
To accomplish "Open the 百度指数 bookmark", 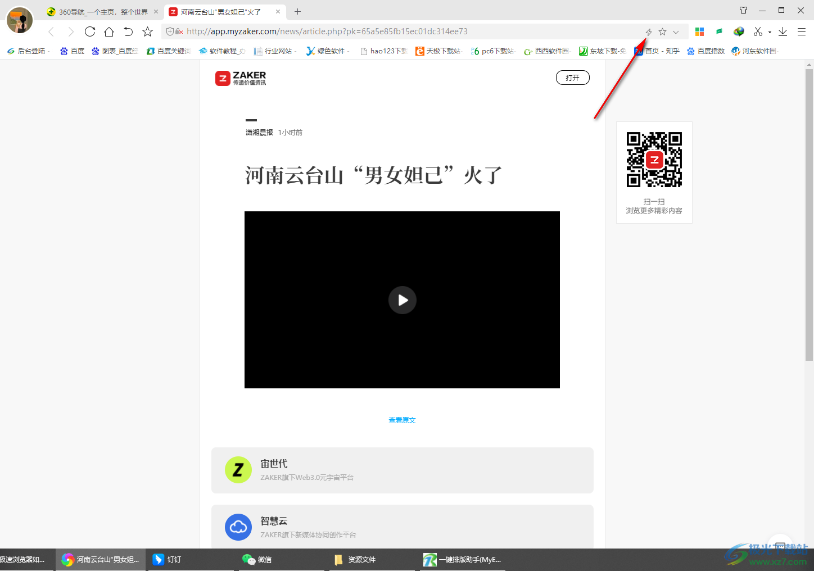I will [x=706, y=51].
